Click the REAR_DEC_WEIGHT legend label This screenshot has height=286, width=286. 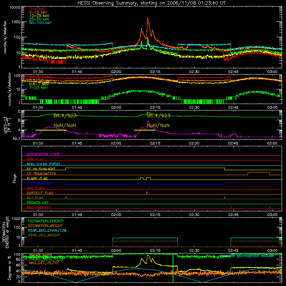click(44, 235)
